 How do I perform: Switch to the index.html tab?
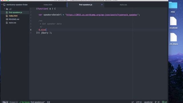(48, 5)
